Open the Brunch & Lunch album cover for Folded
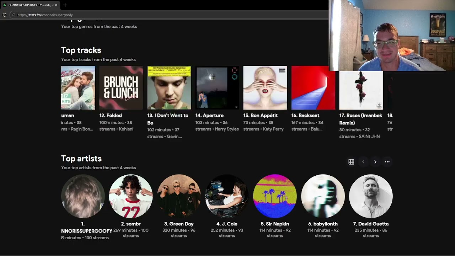455x256 pixels. pyautogui.click(x=121, y=88)
